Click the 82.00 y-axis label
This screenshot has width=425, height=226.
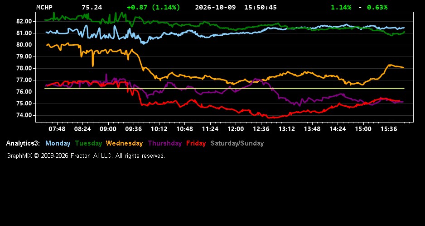24,21
